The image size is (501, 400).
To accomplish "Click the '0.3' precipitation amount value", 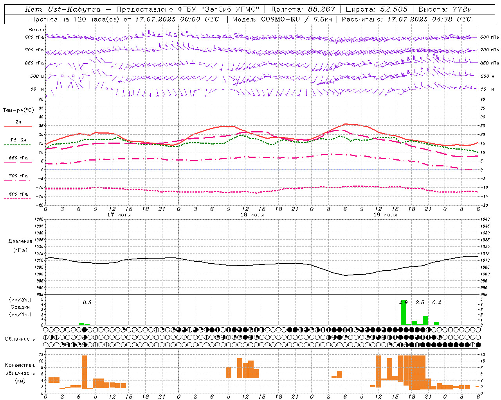I will click(x=87, y=303).
